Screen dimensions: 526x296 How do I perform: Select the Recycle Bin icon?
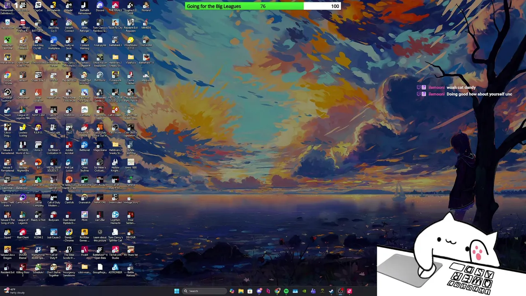(7, 24)
